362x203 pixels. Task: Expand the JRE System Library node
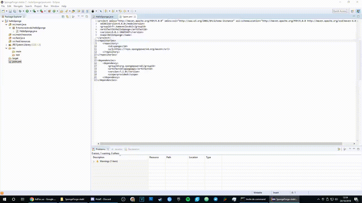pyautogui.click(x=7, y=45)
